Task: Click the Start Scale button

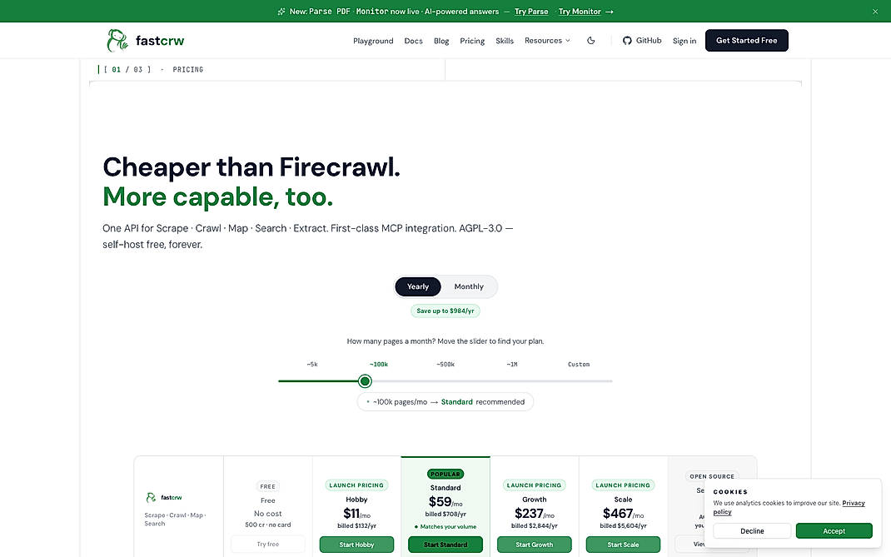Action: (x=623, y=545)
